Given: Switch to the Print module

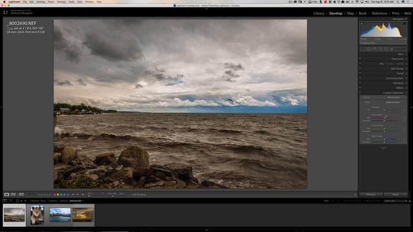Looking at the screenshot, I should 396,14.
